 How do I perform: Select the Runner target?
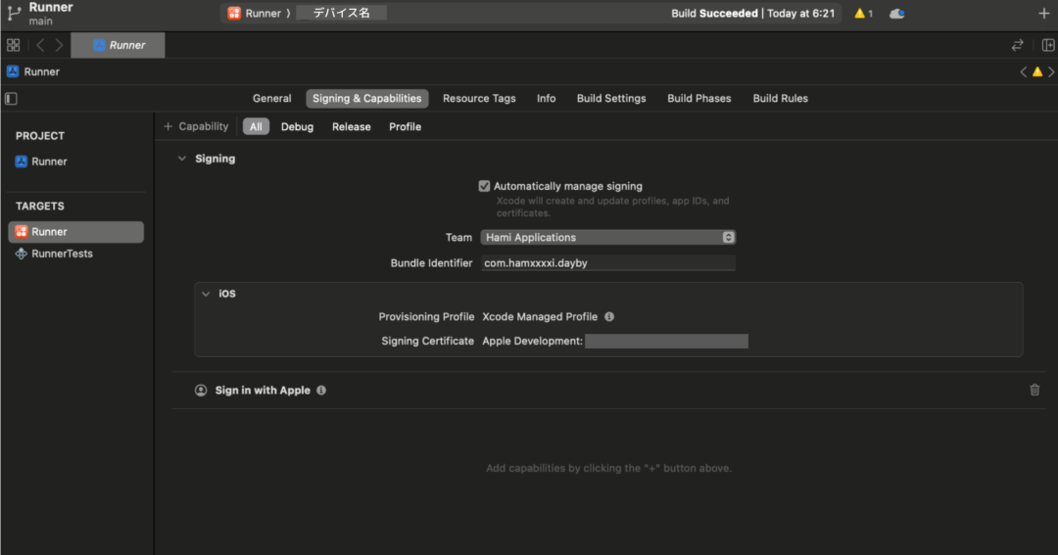pyautogui.click(x=75, y=232)
